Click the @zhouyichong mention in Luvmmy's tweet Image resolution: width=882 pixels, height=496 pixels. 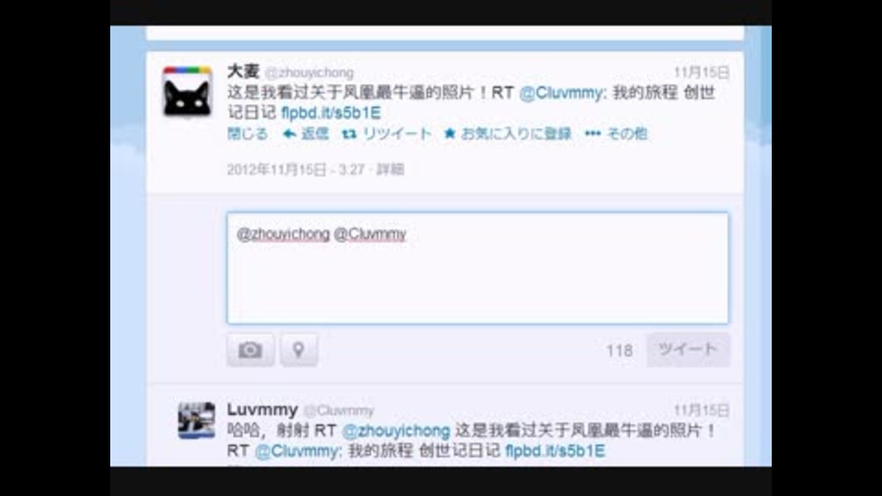[396, 431]
